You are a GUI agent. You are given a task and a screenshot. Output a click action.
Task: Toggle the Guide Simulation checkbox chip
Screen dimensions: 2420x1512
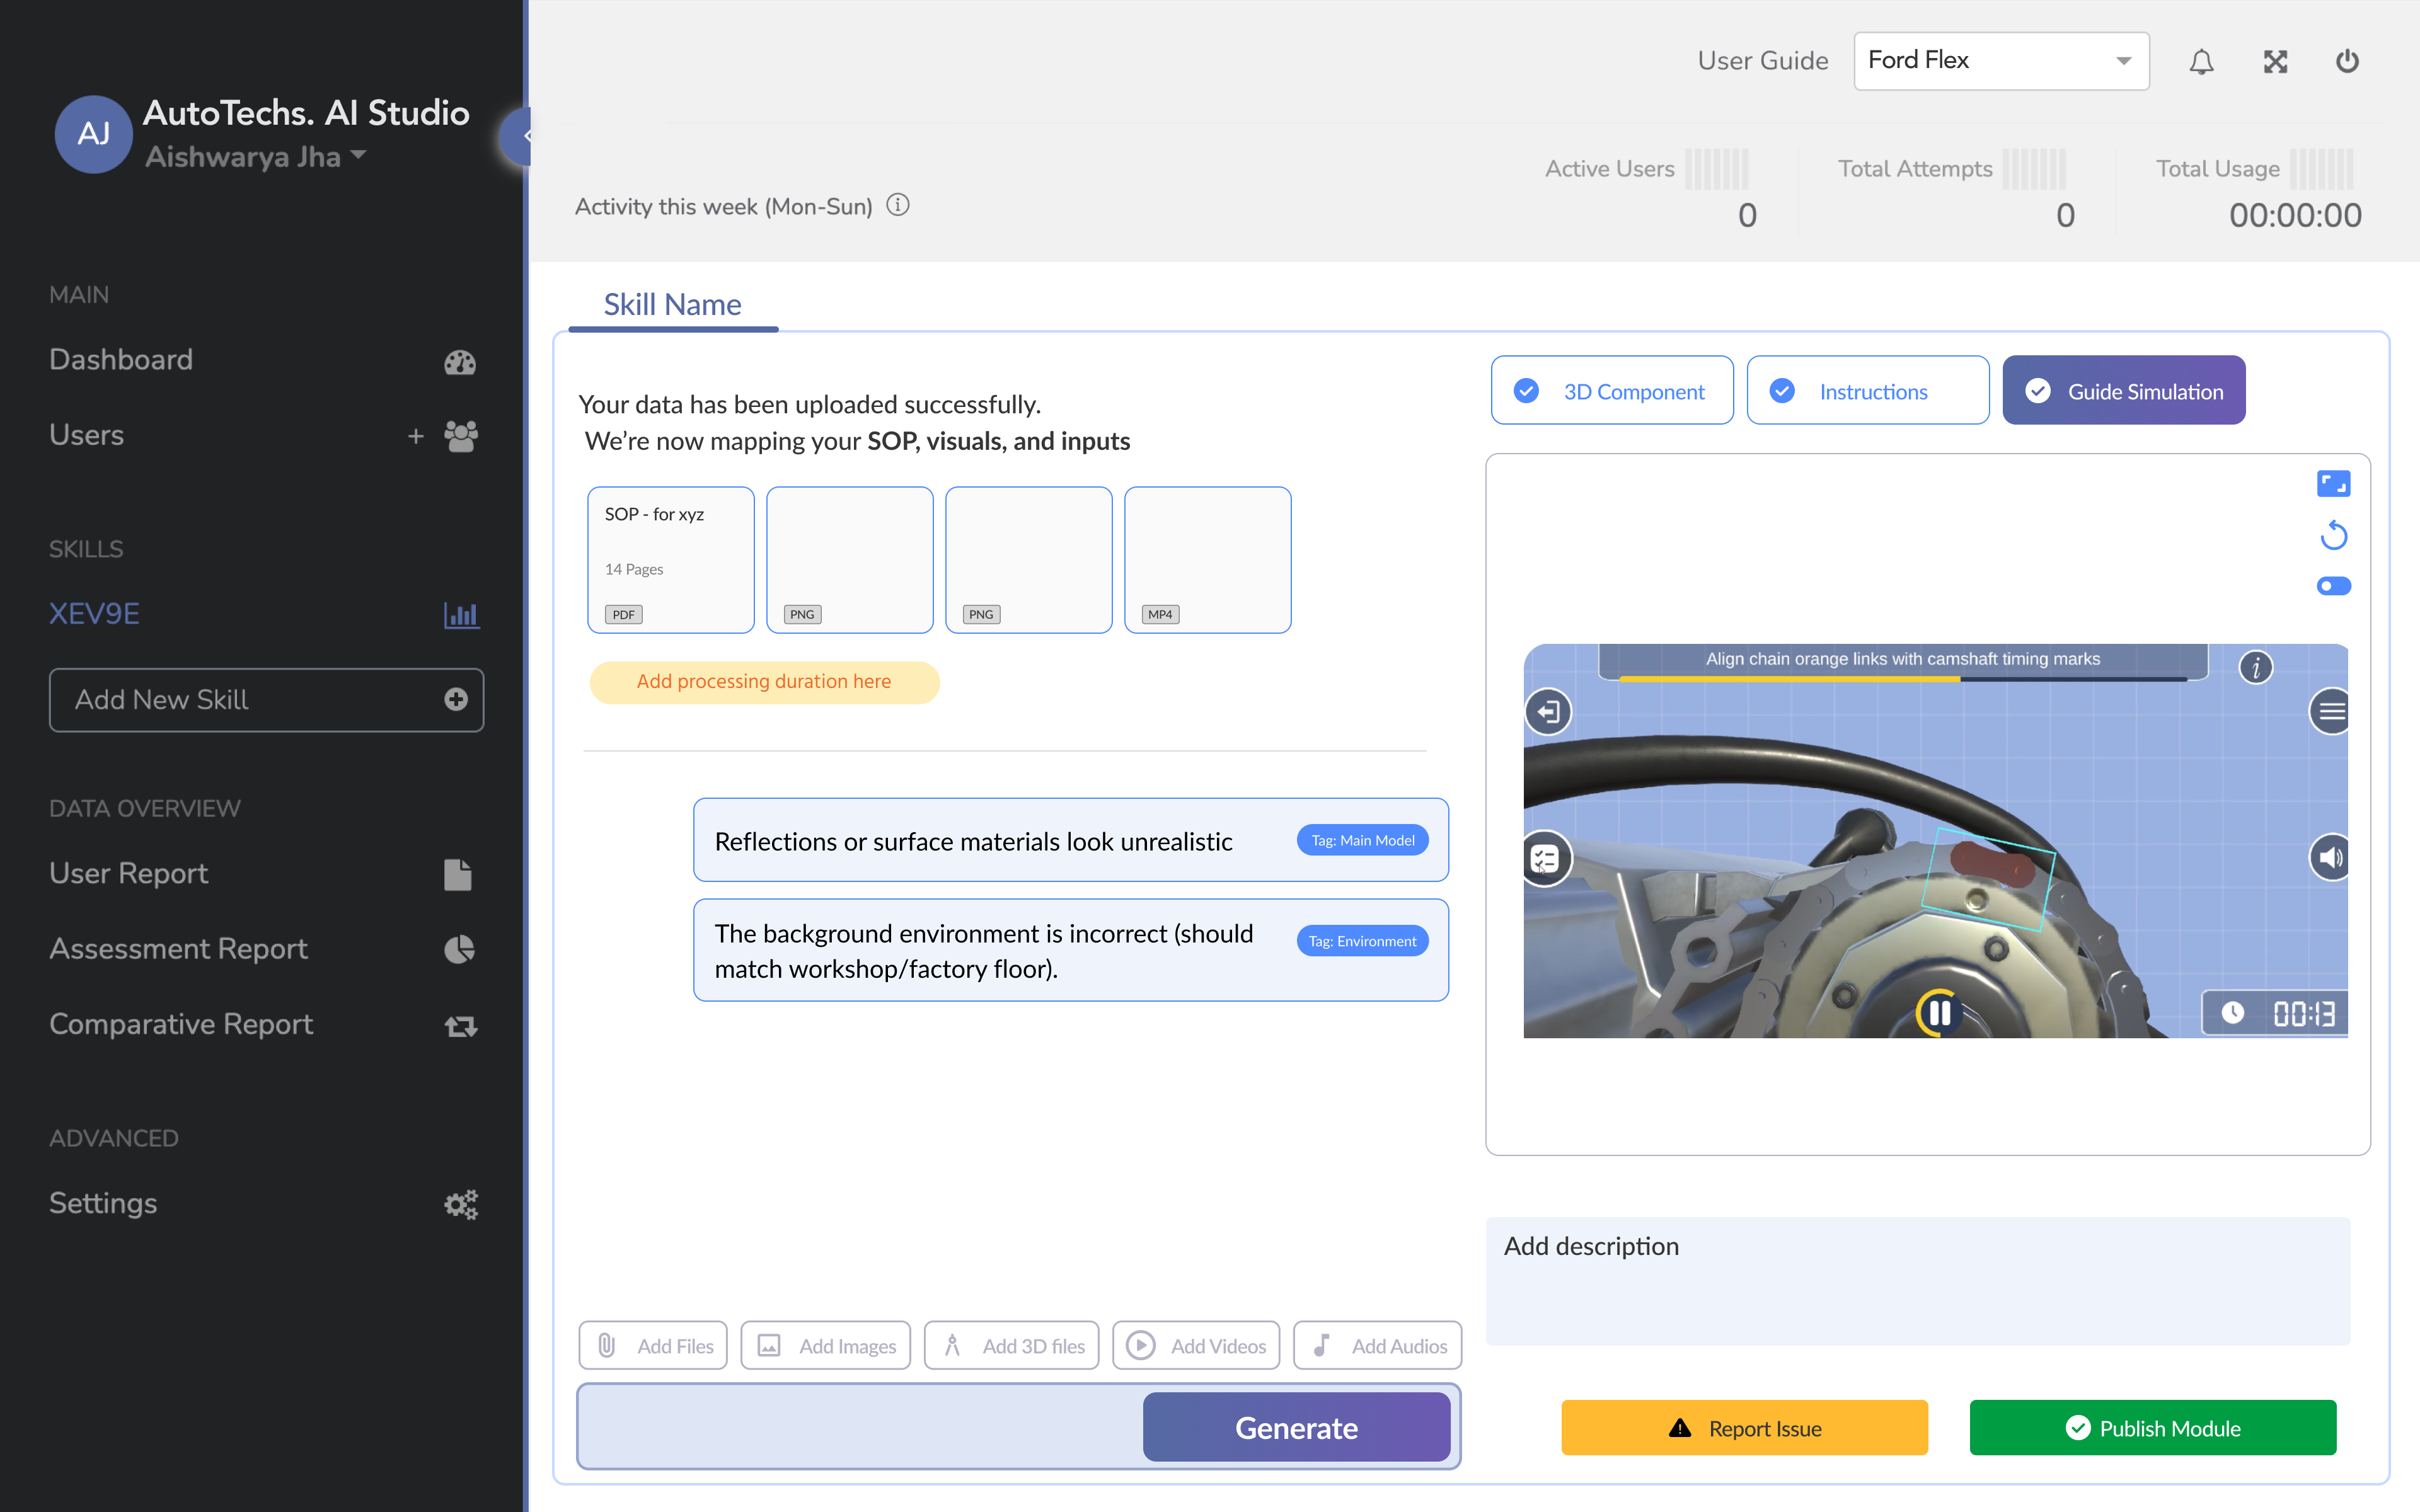[2124, 391]
